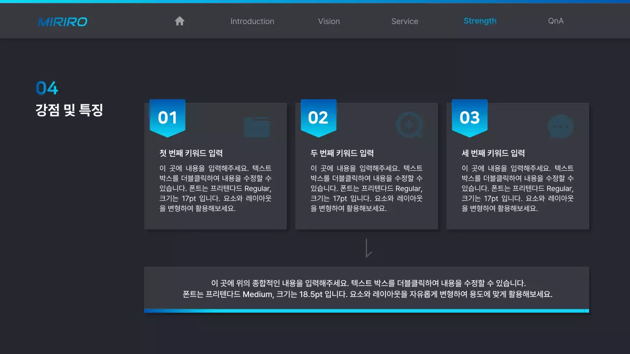Open the Introduction menu item

tap(252, 21)
